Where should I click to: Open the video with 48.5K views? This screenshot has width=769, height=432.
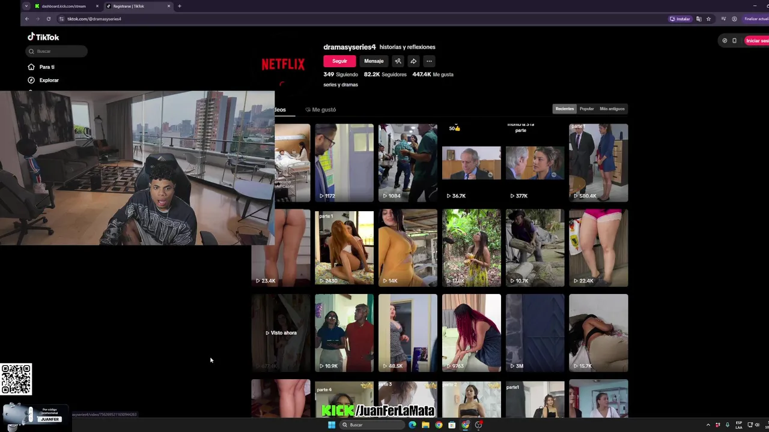pos(408,333)
